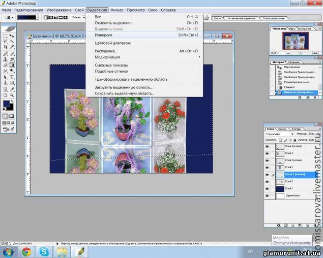Open Google Chrome from taskbar
The image size is (323, 258).
coord(26,252)
